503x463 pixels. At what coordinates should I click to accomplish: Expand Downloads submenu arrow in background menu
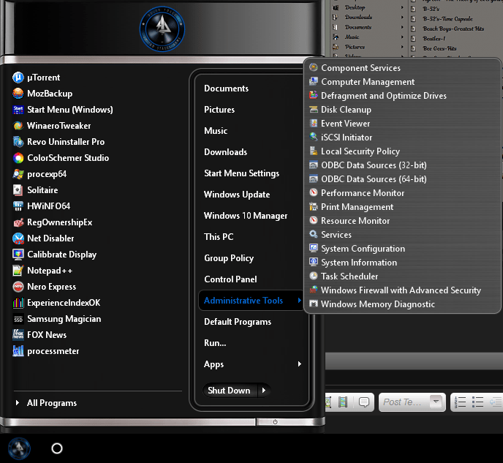[x=402, y=17]
